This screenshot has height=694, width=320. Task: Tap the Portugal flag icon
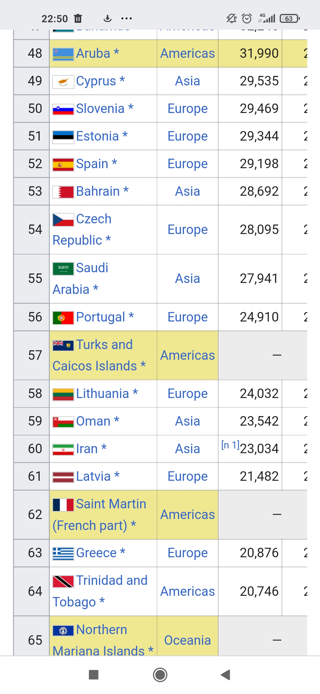[x=63, y=318]
